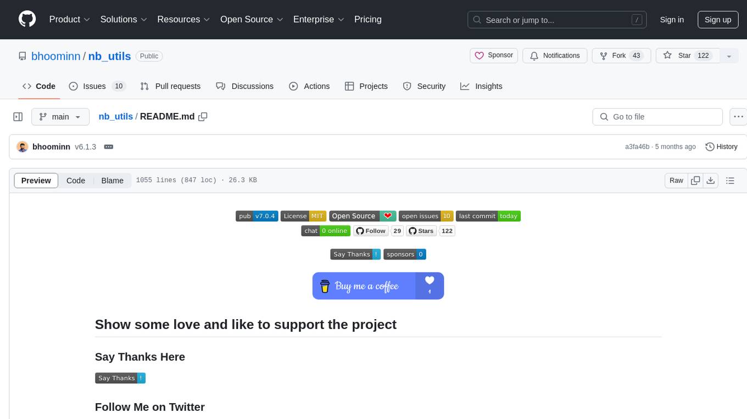This screenshot has width=747, height=419.
Task: Open the GitHub home logo
Action: (27, 19)
